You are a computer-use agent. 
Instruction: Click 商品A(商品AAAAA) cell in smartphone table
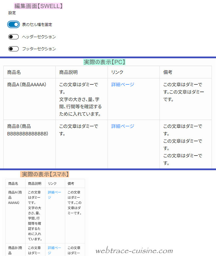16,216
